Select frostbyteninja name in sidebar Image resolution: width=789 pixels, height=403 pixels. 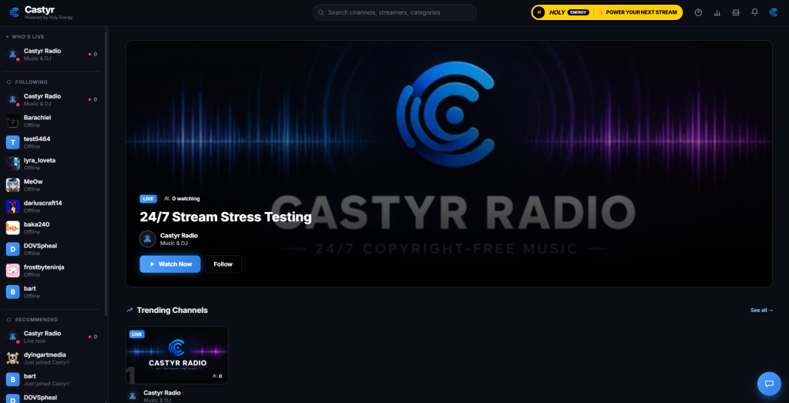tap(44, 267)
